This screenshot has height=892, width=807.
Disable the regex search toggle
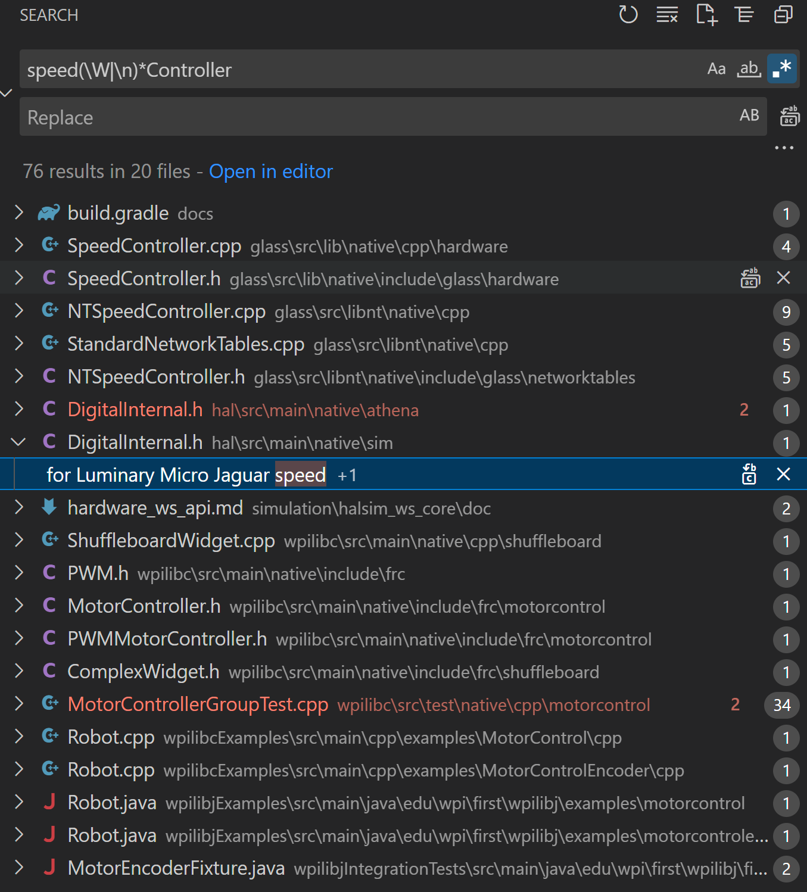[x=781, y=68]
